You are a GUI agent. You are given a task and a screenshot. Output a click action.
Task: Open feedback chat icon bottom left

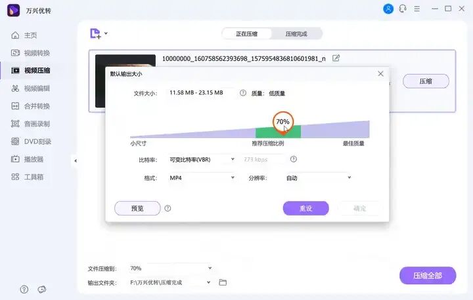41,290
